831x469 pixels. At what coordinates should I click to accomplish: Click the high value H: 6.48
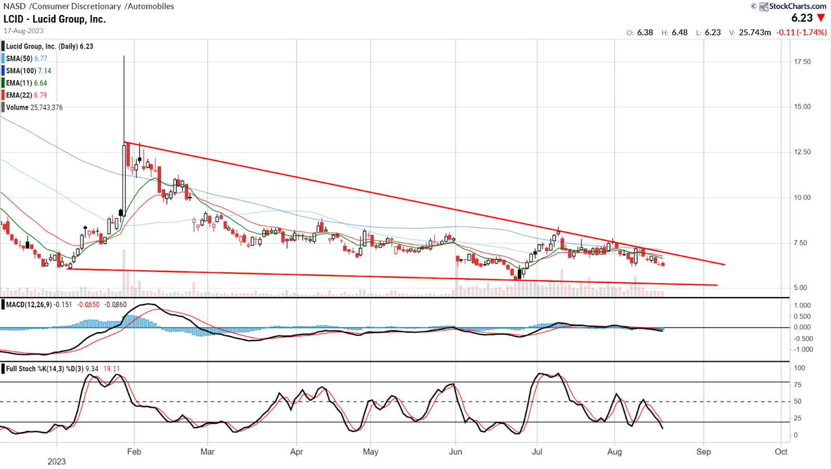(x=674, y=32)
